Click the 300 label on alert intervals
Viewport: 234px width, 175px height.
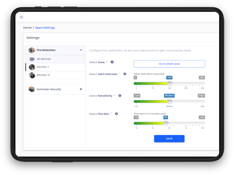202,78
